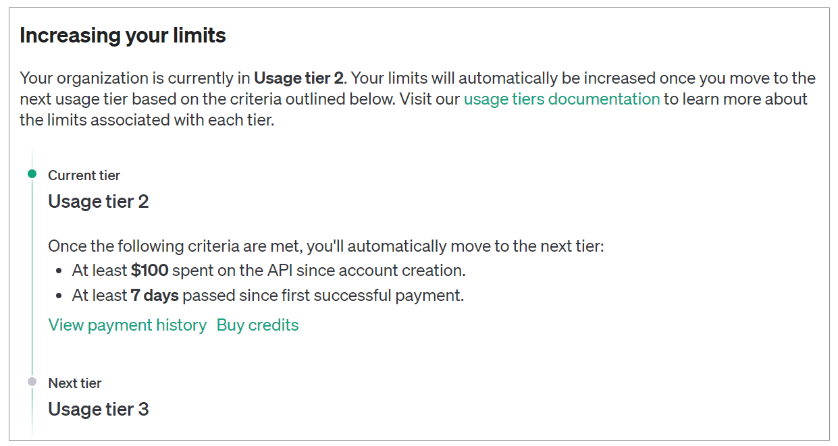Click 'Your organization is currently in' text
The image size is (838, 446).
pyautogui.click(x=135, y=78)
